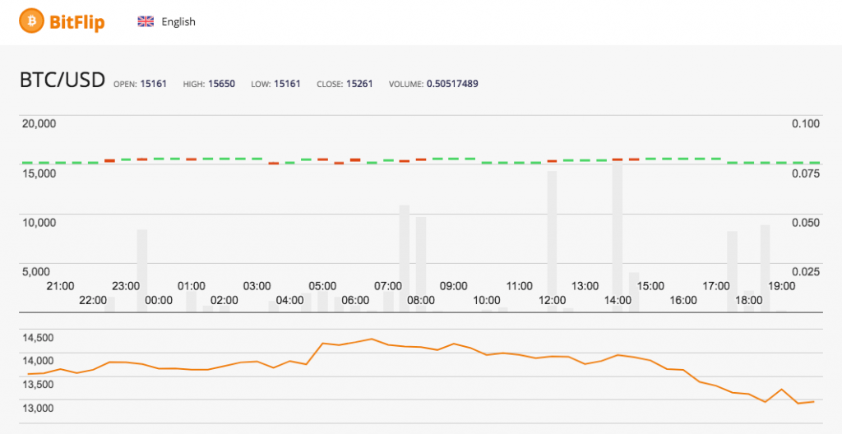The width and height of the screenshot is (842, 434).
Task: Open the English language selector
Action: click(178, 21)
